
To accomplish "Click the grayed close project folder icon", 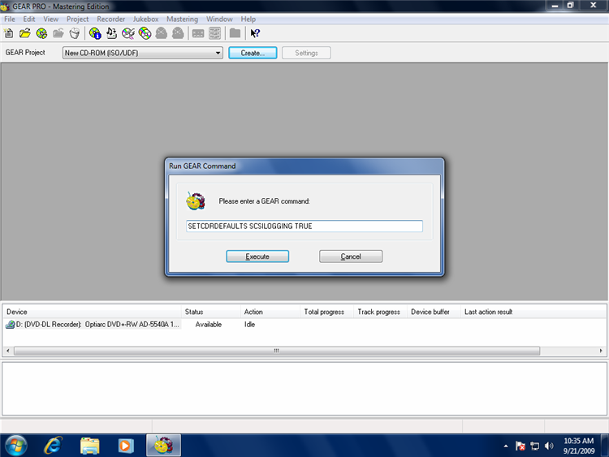I will click(58, 33).
